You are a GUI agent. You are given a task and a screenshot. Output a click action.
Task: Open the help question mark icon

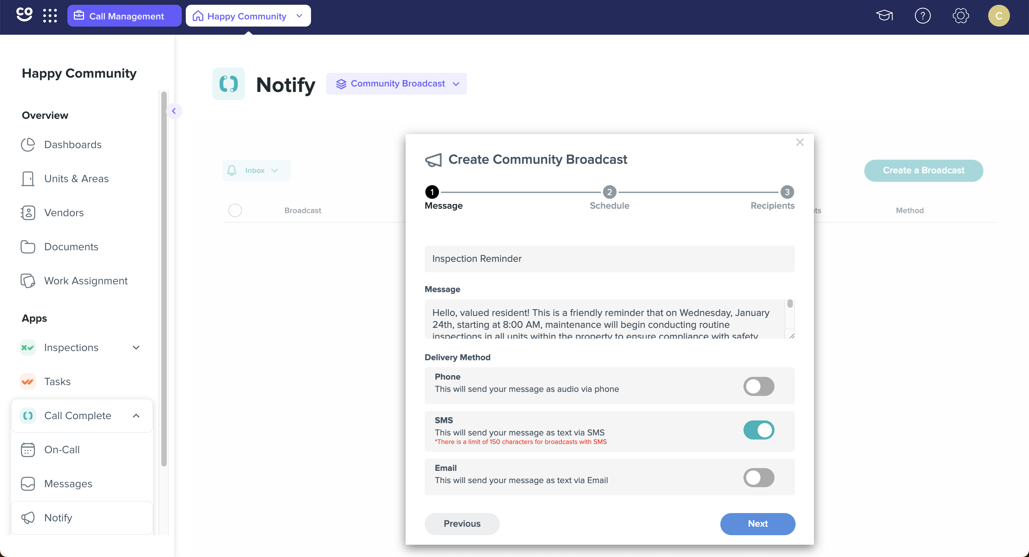(x=923, y=16)
